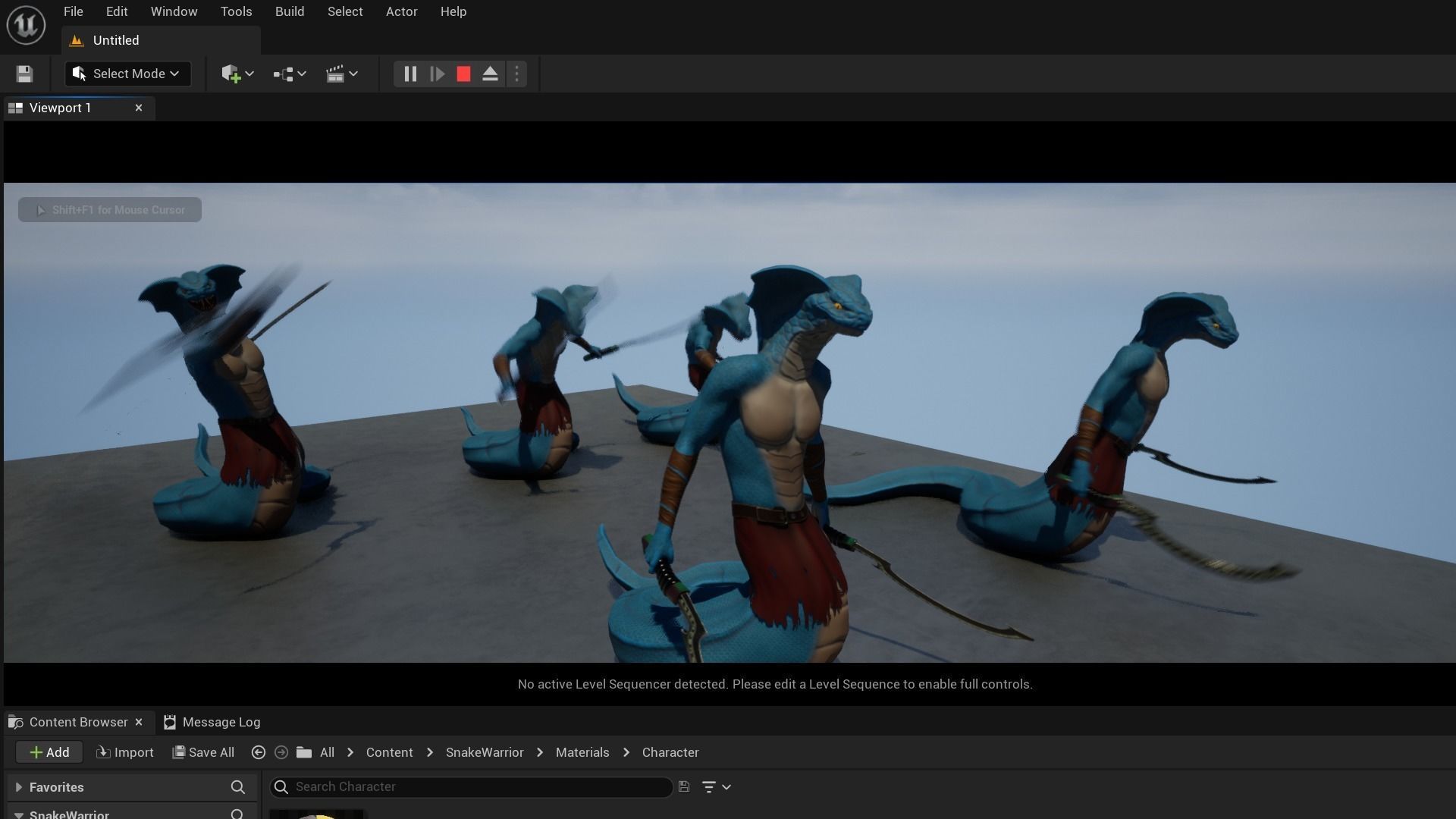This screenshot has height=819, width=1456.
Task: Open the filter options dropdown
Action: tap(716, 787)
